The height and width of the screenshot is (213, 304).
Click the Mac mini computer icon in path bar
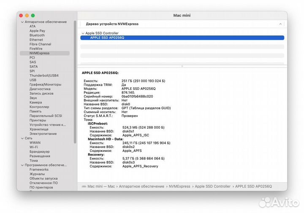[84, 186]
